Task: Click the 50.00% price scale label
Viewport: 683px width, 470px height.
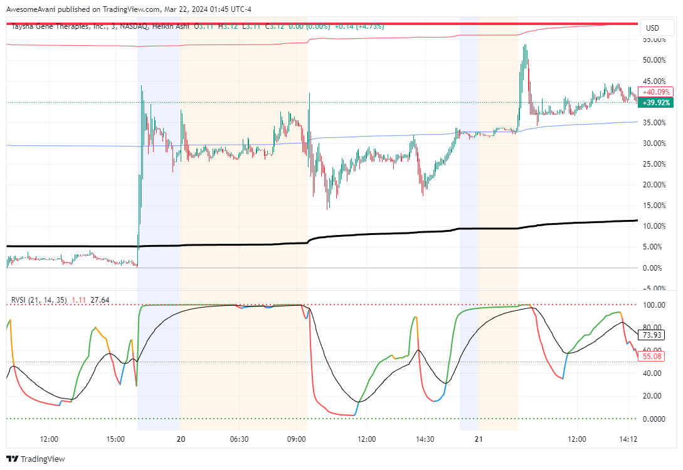Action: [654, 60]
